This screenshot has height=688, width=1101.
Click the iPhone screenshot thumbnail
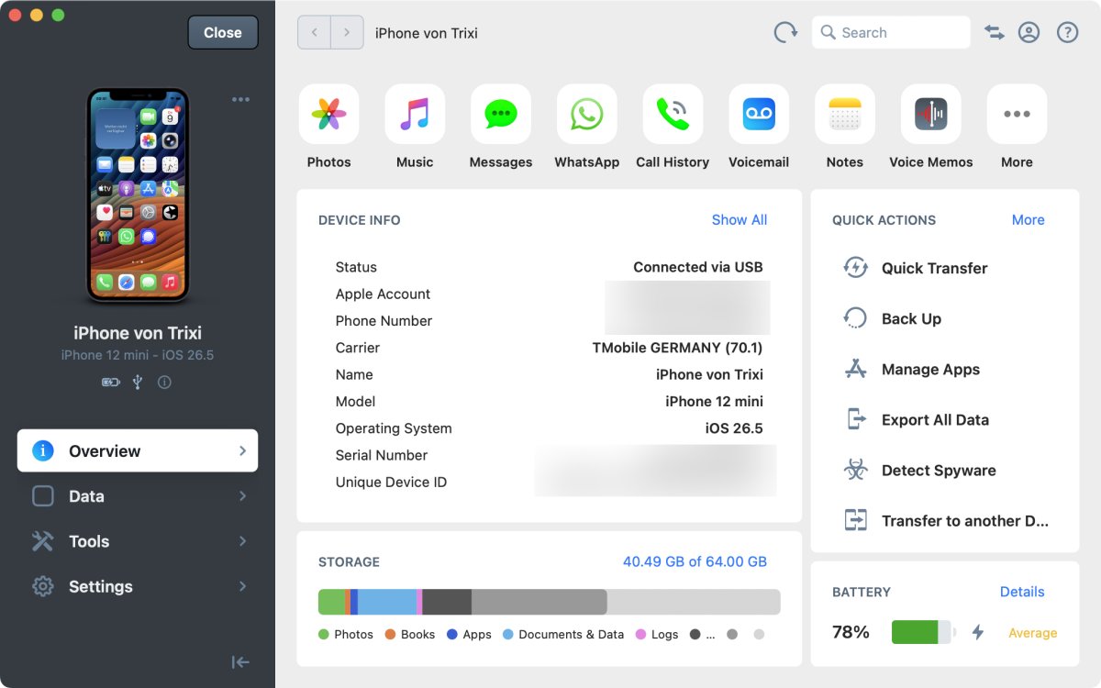[138, 194]
